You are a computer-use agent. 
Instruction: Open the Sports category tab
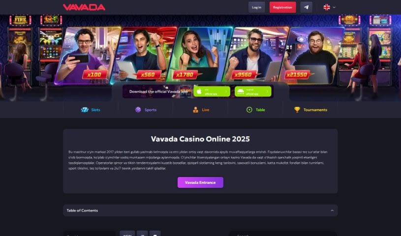pos(146,110)
